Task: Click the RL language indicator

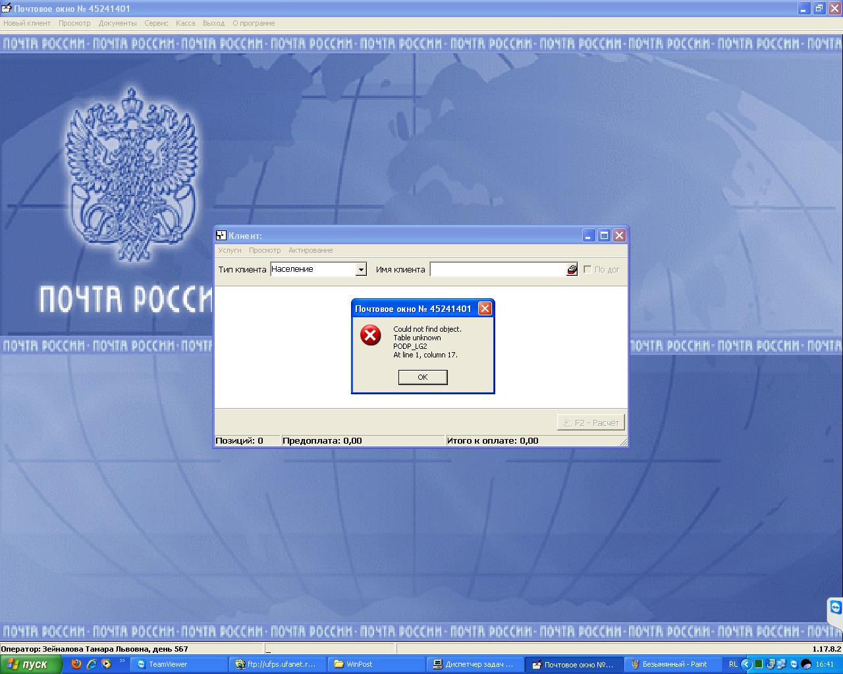Action: coord(733,665)
